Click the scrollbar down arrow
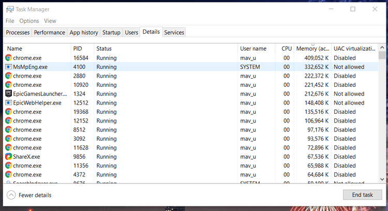388x211 pixels. (x=382, y=179)
